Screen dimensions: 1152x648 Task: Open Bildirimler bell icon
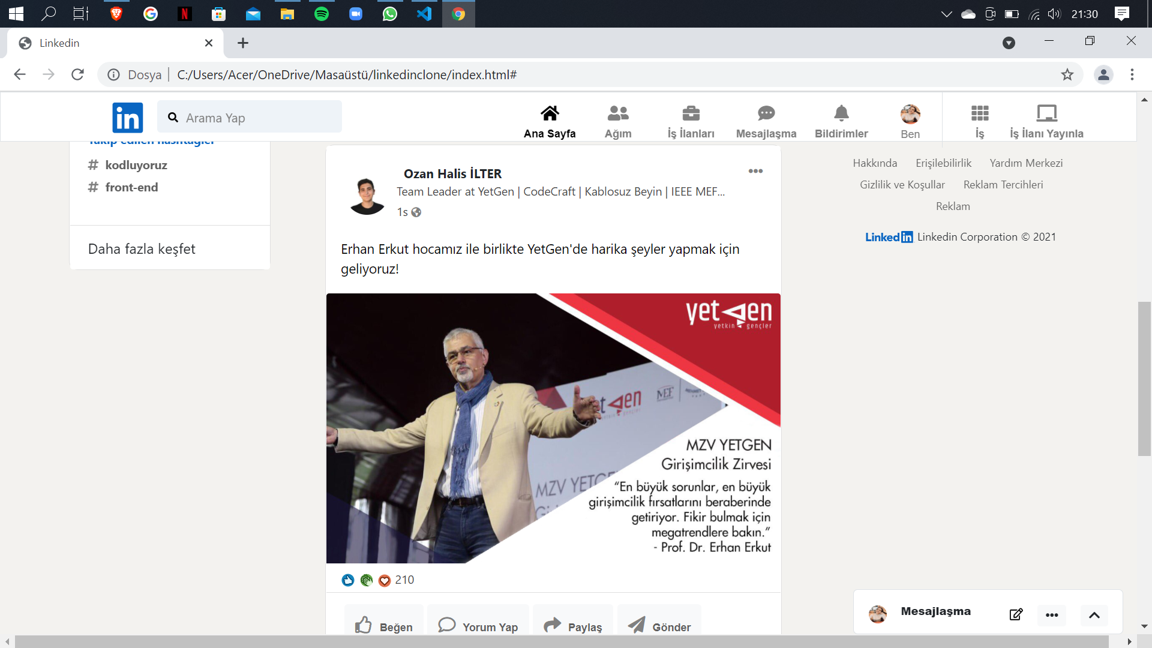click(x=841, y=113)
